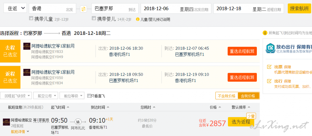Click 重选去程航班 to reselect the outbound flight
The height and width of the screenshot is (136, 312).
pos(242,51)
